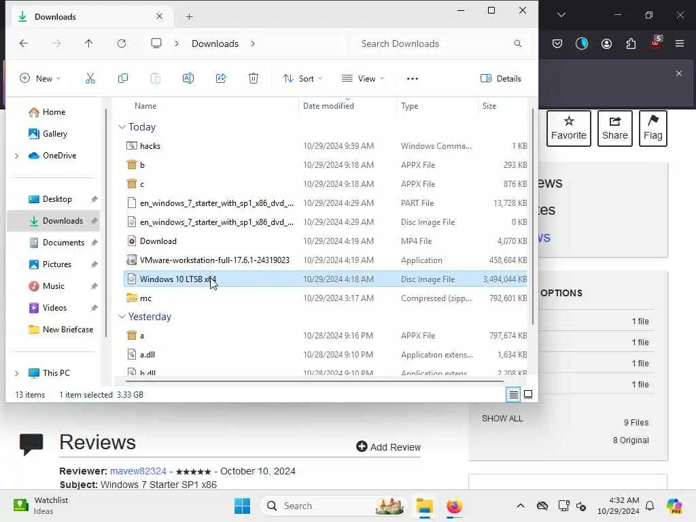Image resolution: width=696 pixels, height=522 pixels.
Task: Select VMware-workstation-full-17.6.1-24319023 file
Action: 325,260
